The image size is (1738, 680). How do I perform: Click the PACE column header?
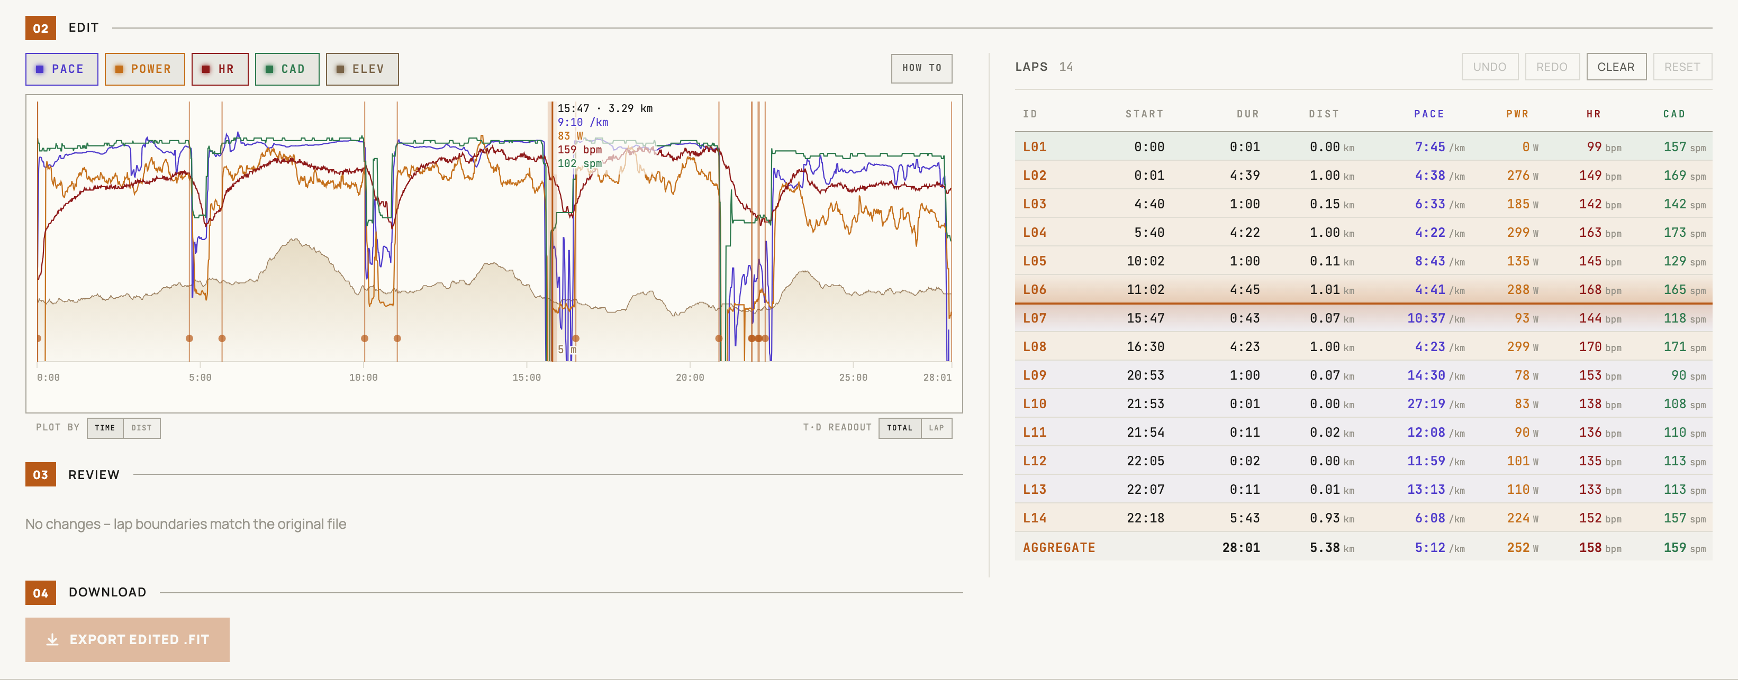pyautogui.click(x=1429, y=114)
